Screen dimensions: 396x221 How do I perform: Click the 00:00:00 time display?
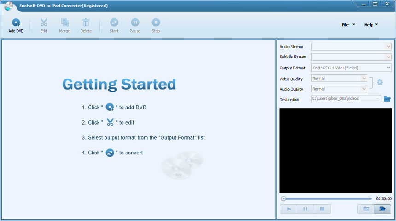[384, 199]
